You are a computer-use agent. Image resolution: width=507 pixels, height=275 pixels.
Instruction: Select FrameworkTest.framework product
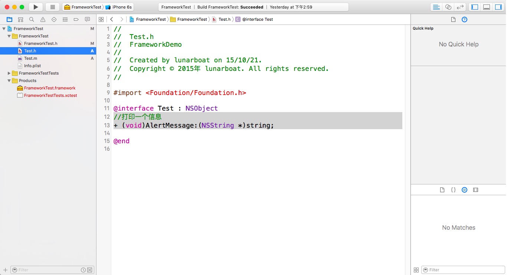point(48,88)
